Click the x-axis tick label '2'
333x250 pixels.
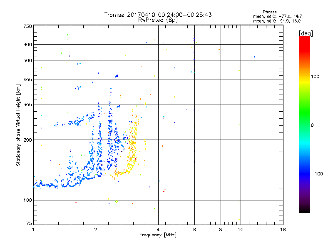click(x=96, y=230)
